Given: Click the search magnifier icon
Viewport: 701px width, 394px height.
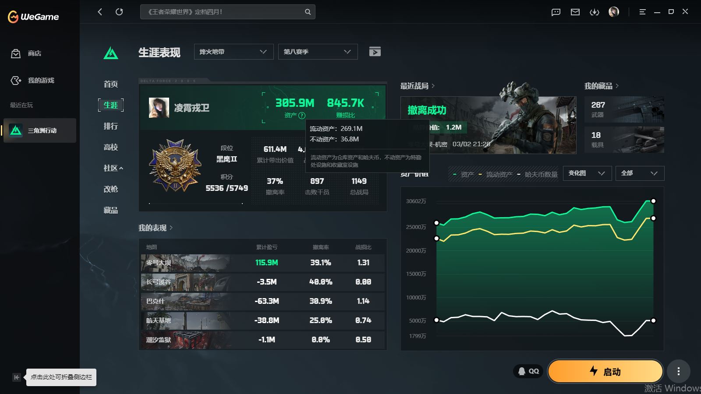Looking at the screenshot, I should click(308, 12).
